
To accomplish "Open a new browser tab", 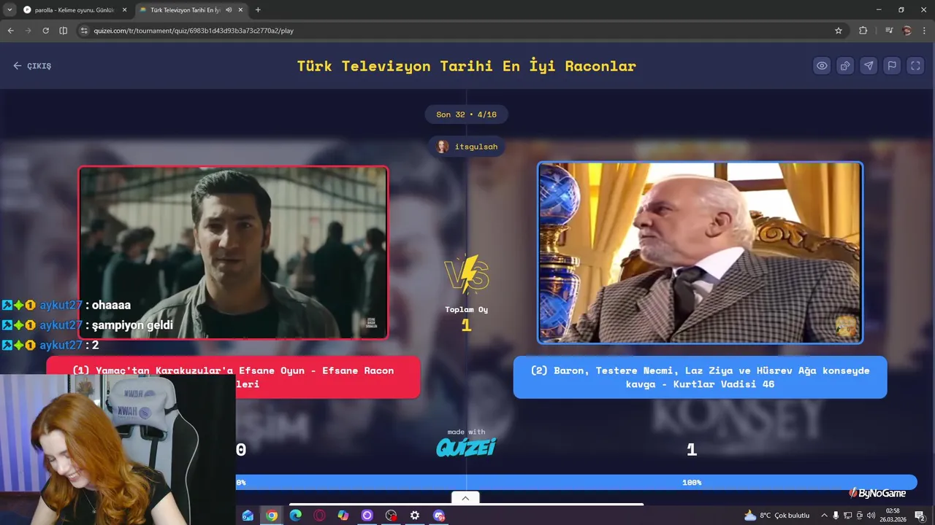I will pos(258,9).
